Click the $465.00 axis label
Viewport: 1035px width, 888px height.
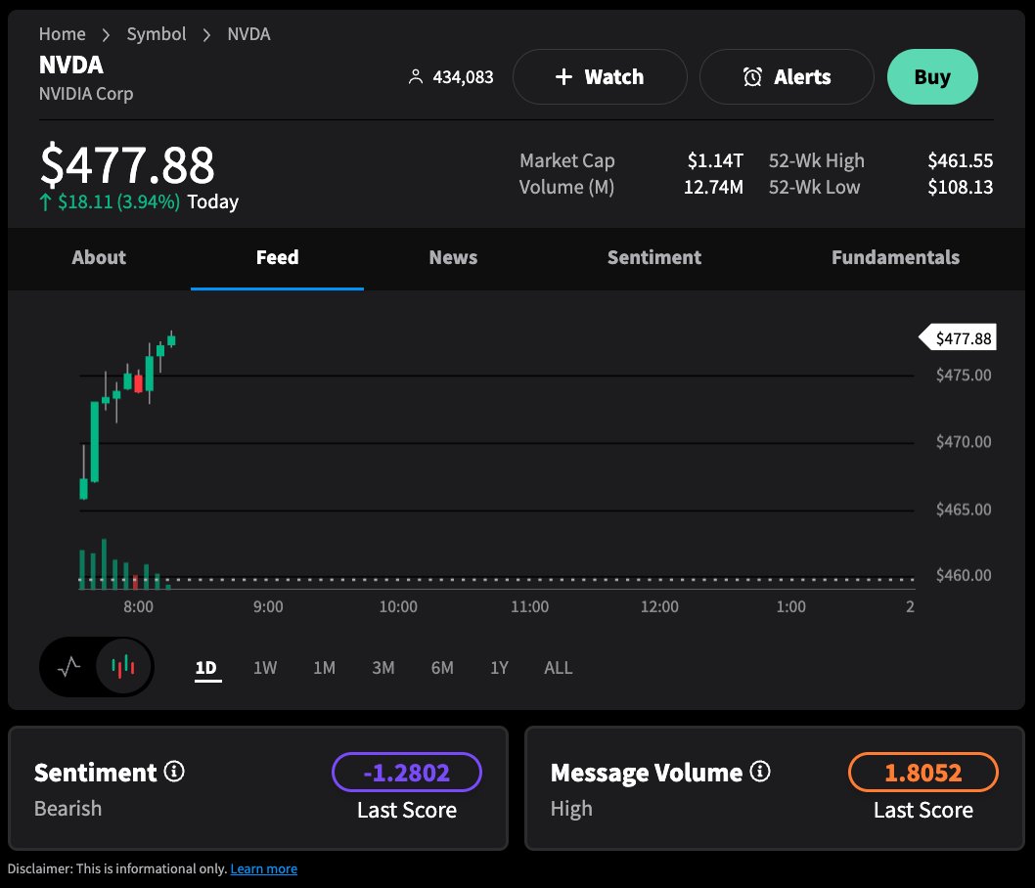pyautogui.click(x=964, y=510)
